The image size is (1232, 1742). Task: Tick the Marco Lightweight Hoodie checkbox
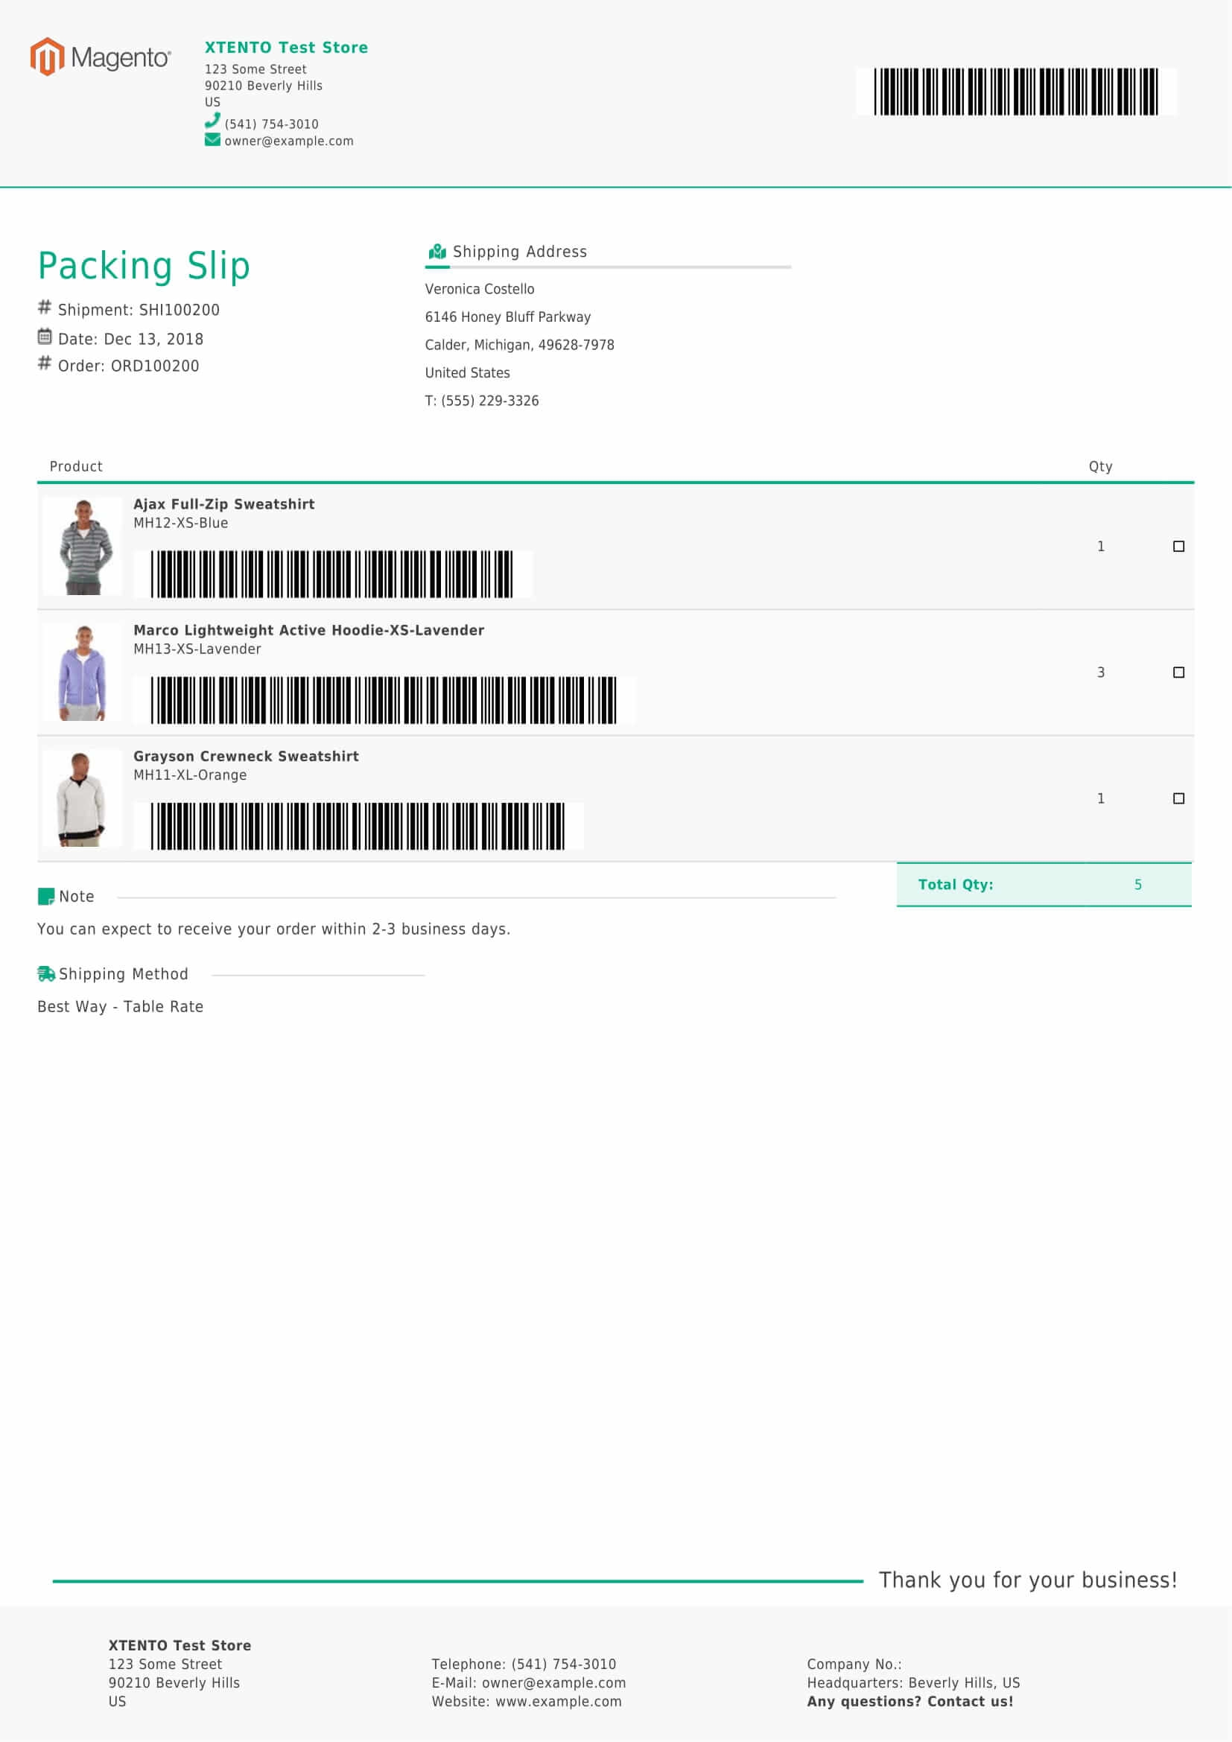coord(1178,673)
